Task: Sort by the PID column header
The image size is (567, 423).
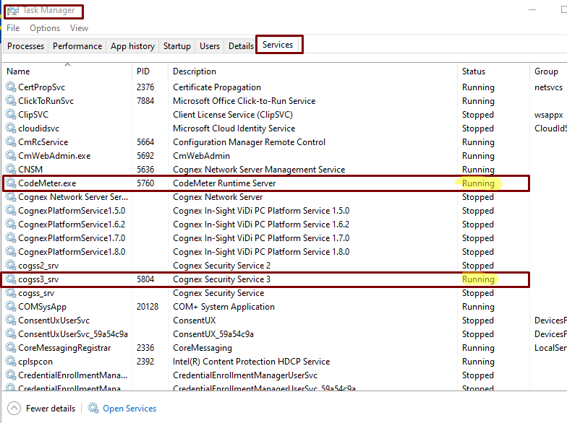Action: point(143,71)
